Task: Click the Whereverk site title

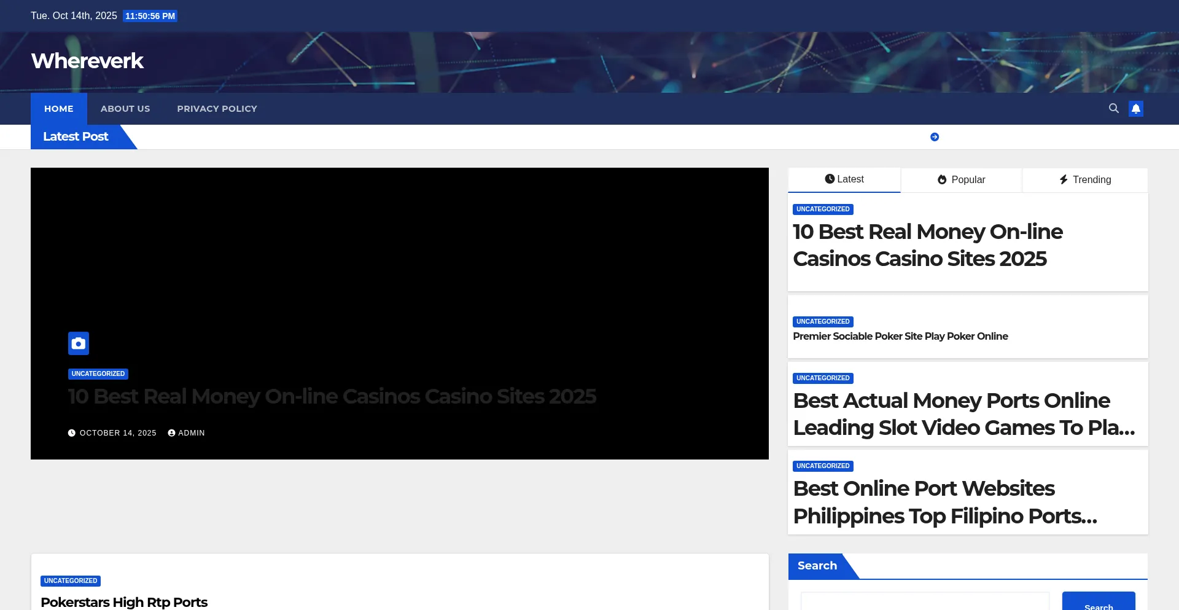Action: point(87,61)
